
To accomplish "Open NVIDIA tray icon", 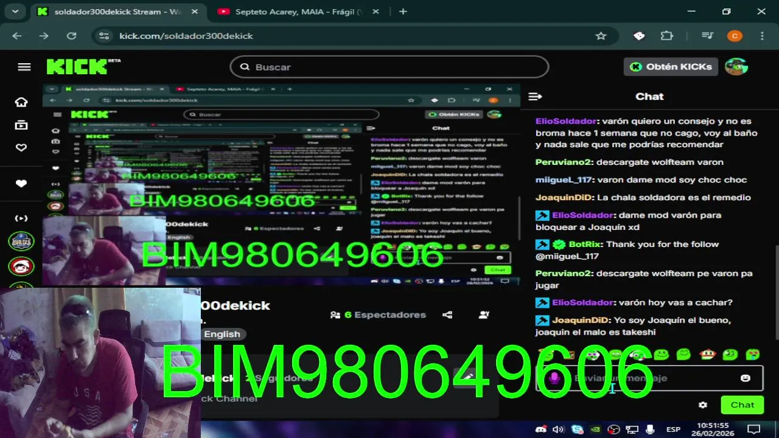I will click(x=596, y=429).
